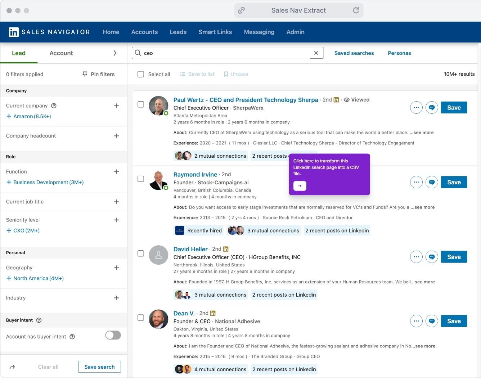Open the Personas link
Image resolution: width=481 pixels, height=386 pixels.
coord(399,53)
